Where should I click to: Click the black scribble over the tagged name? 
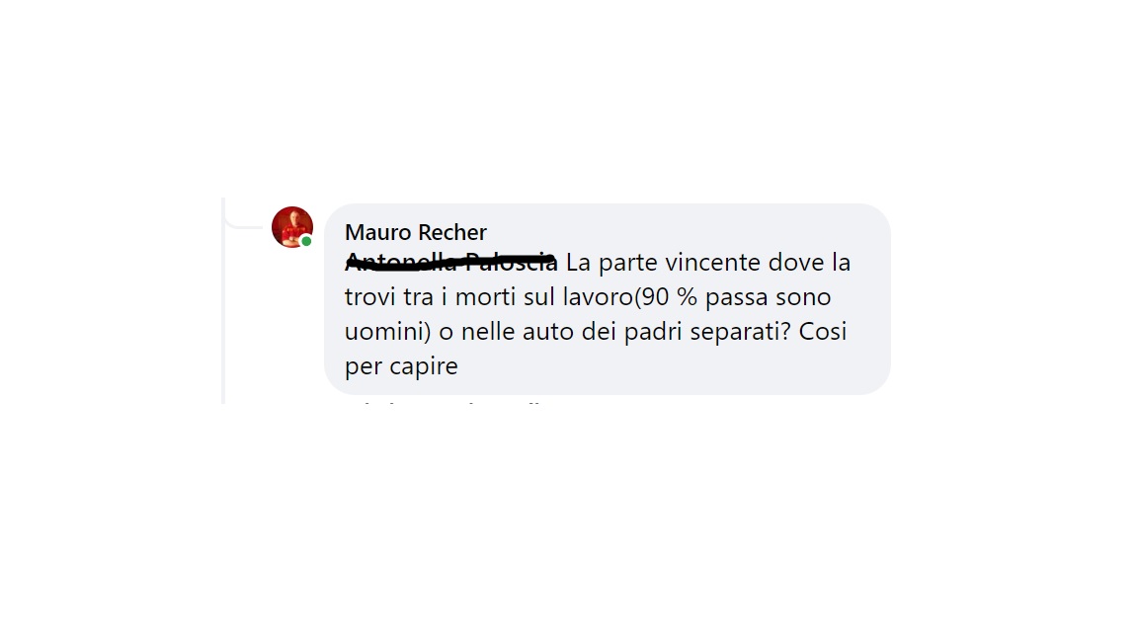point(450,260)
